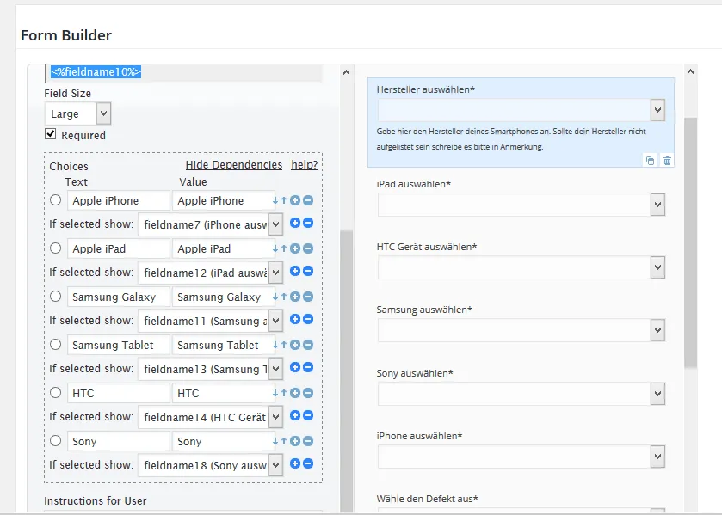Add dependency for fieldname11 row
Screen dimensions: 722x515
(295, 319)
